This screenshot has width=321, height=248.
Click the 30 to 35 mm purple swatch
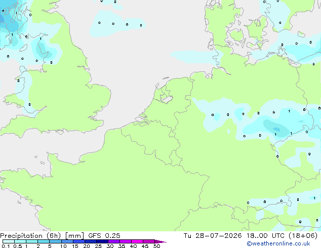coord(113,241)
